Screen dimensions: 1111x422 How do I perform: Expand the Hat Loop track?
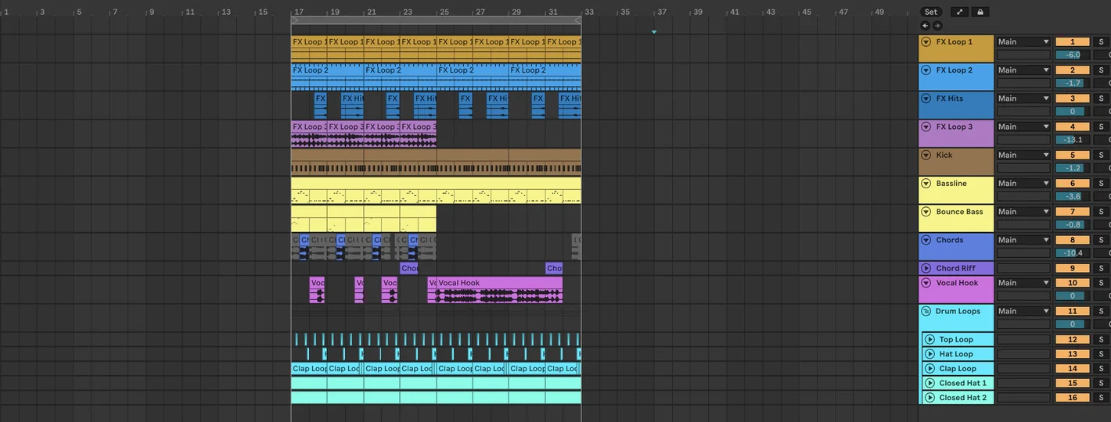point(930,354)
